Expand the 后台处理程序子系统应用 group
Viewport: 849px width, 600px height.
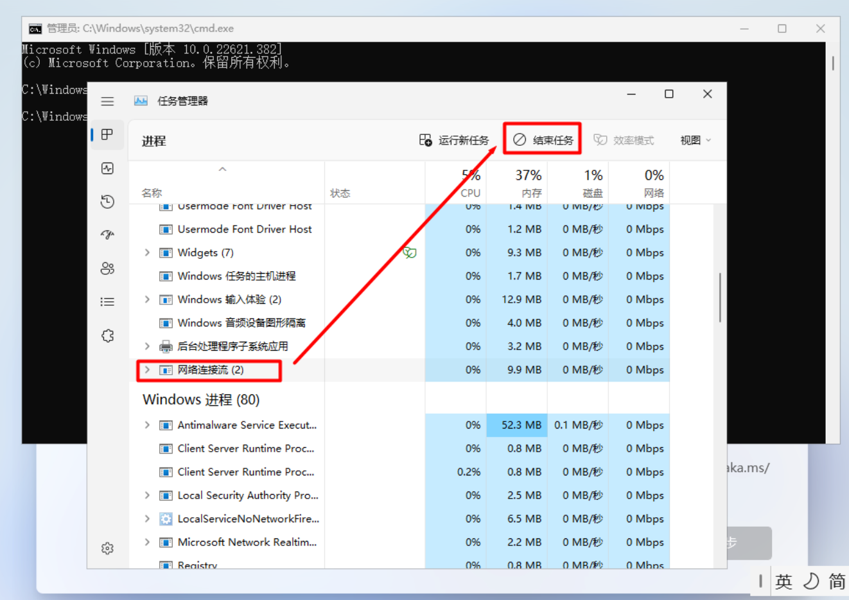pyautogui.click(x=147, y=346)
